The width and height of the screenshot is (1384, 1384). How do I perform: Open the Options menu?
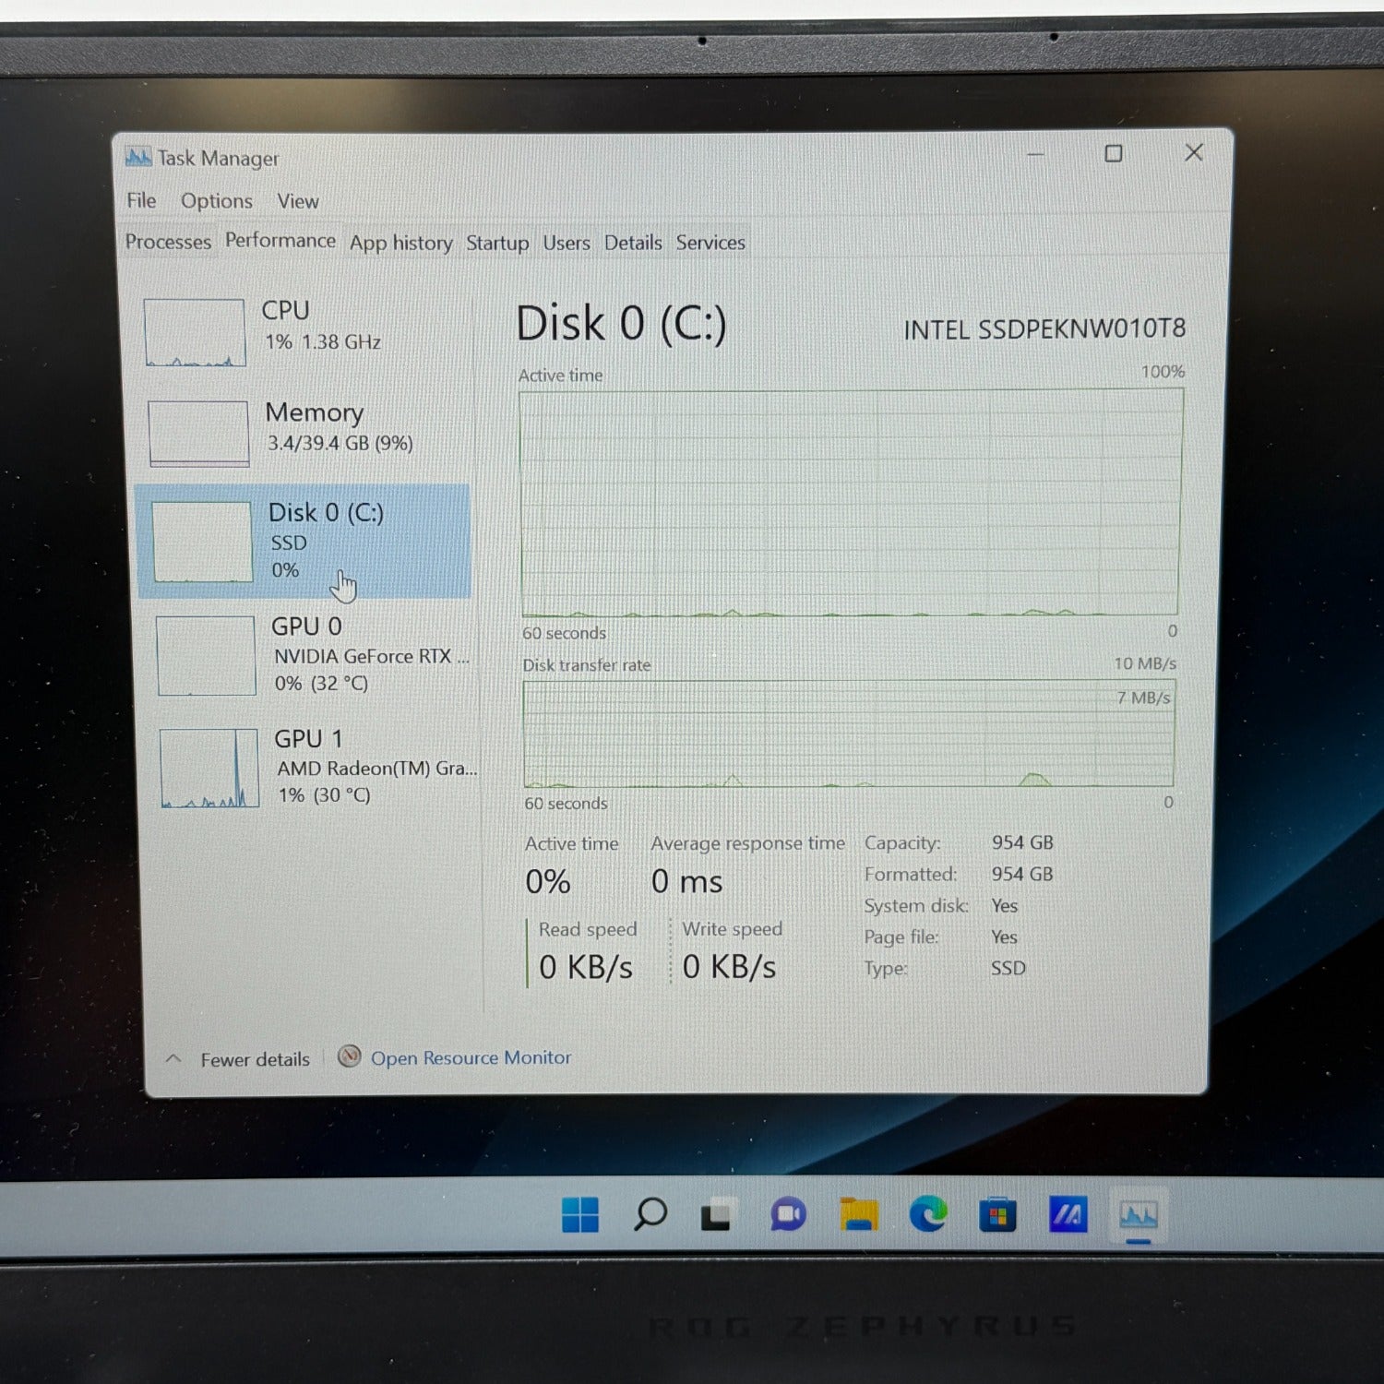[x=216, y=201]
